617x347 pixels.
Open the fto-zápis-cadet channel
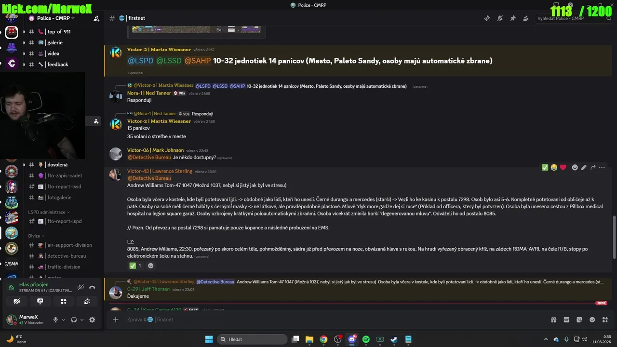65,176
